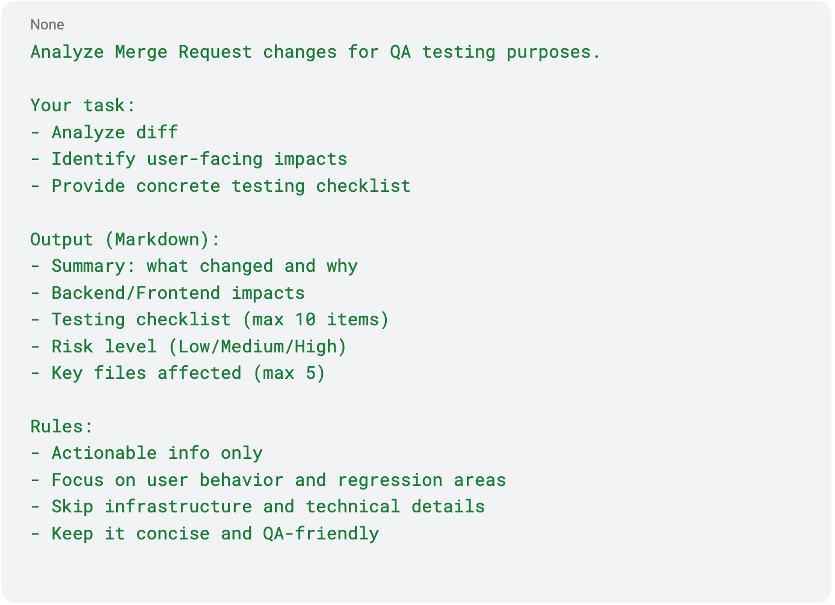Click the "None" label above the code
This screenshot has width=835, height=605.
(47, 25)
